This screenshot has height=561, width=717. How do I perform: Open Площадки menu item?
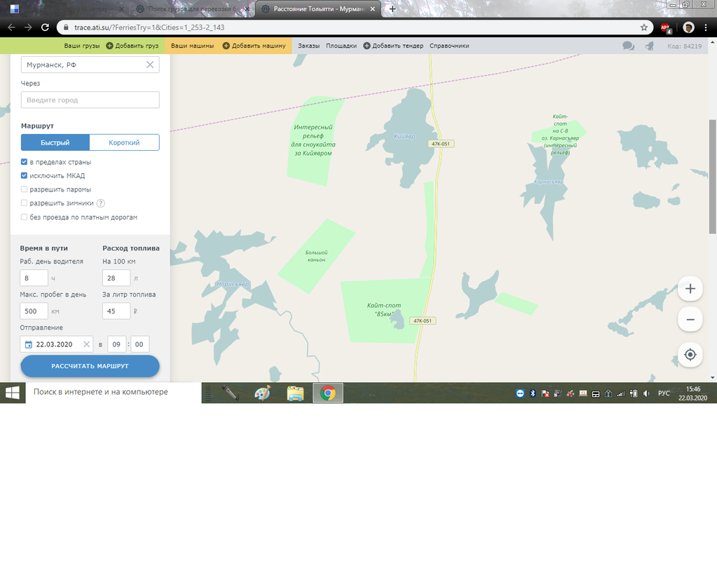click(341, 46)
